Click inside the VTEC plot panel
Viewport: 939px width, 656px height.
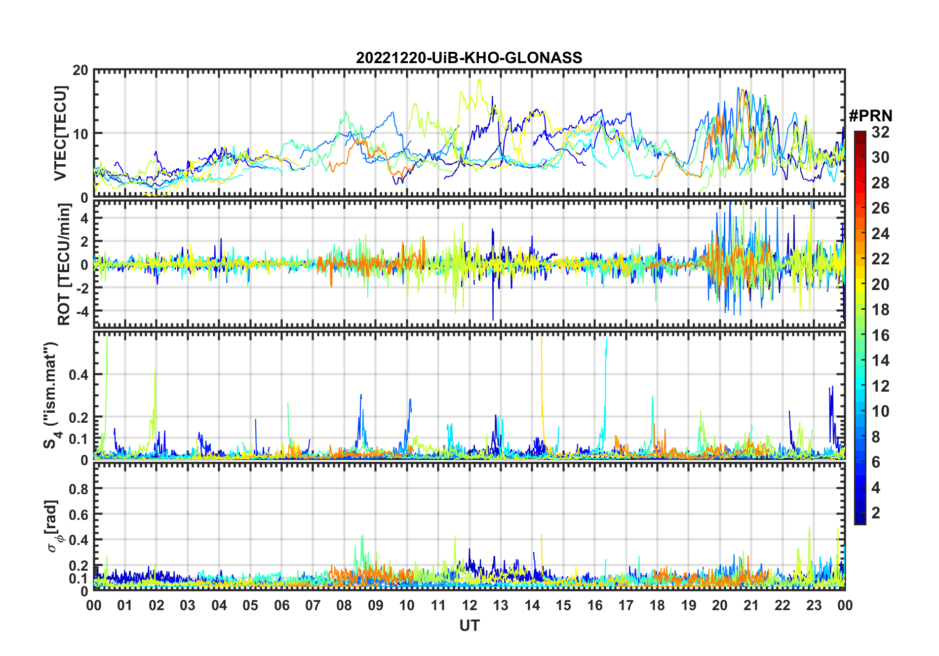tap(469, 133)
